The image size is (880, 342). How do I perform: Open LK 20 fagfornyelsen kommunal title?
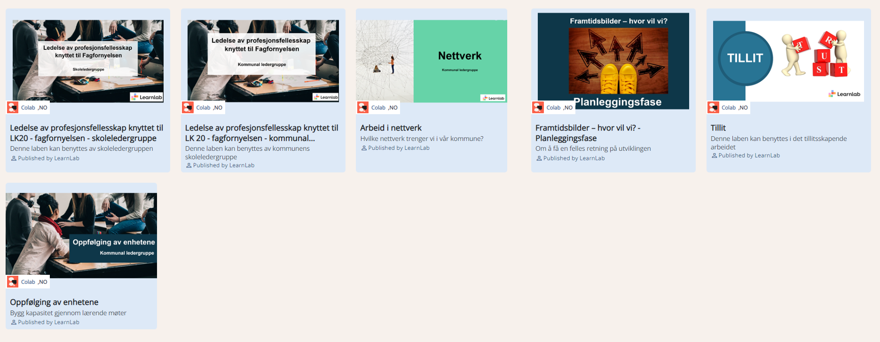click(261, 133)
